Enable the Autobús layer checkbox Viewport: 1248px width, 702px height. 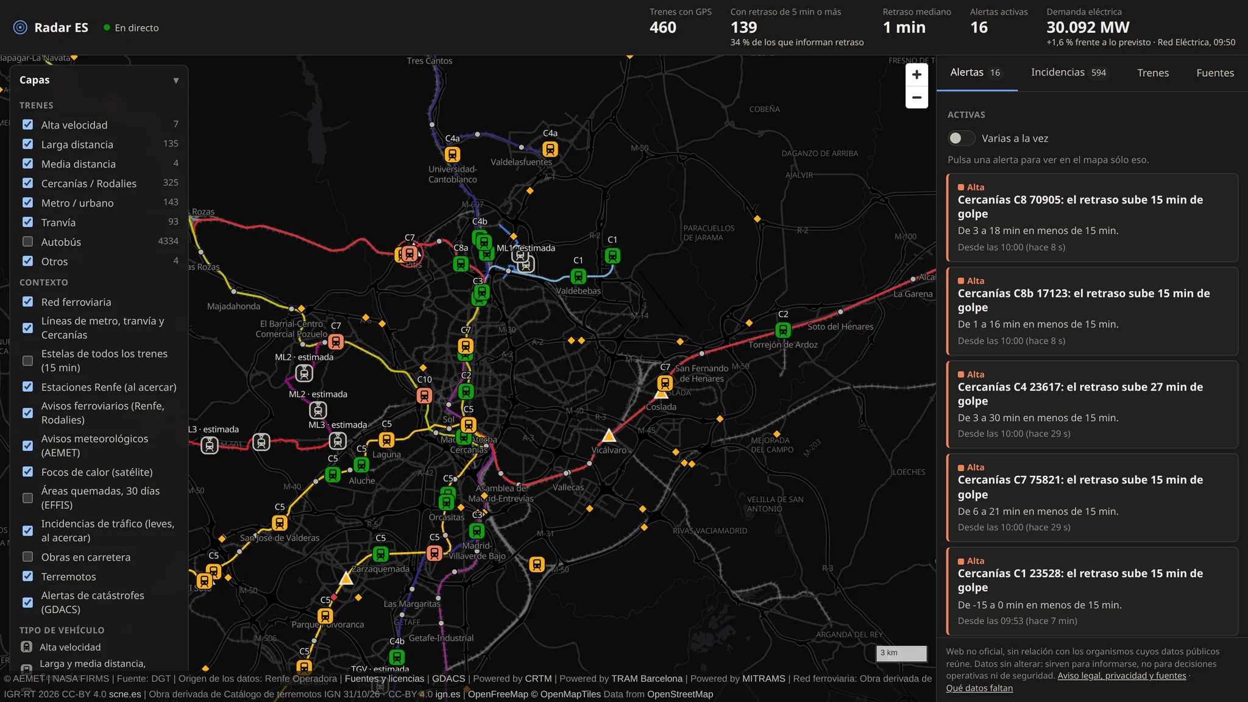click(x=27, y=241)
